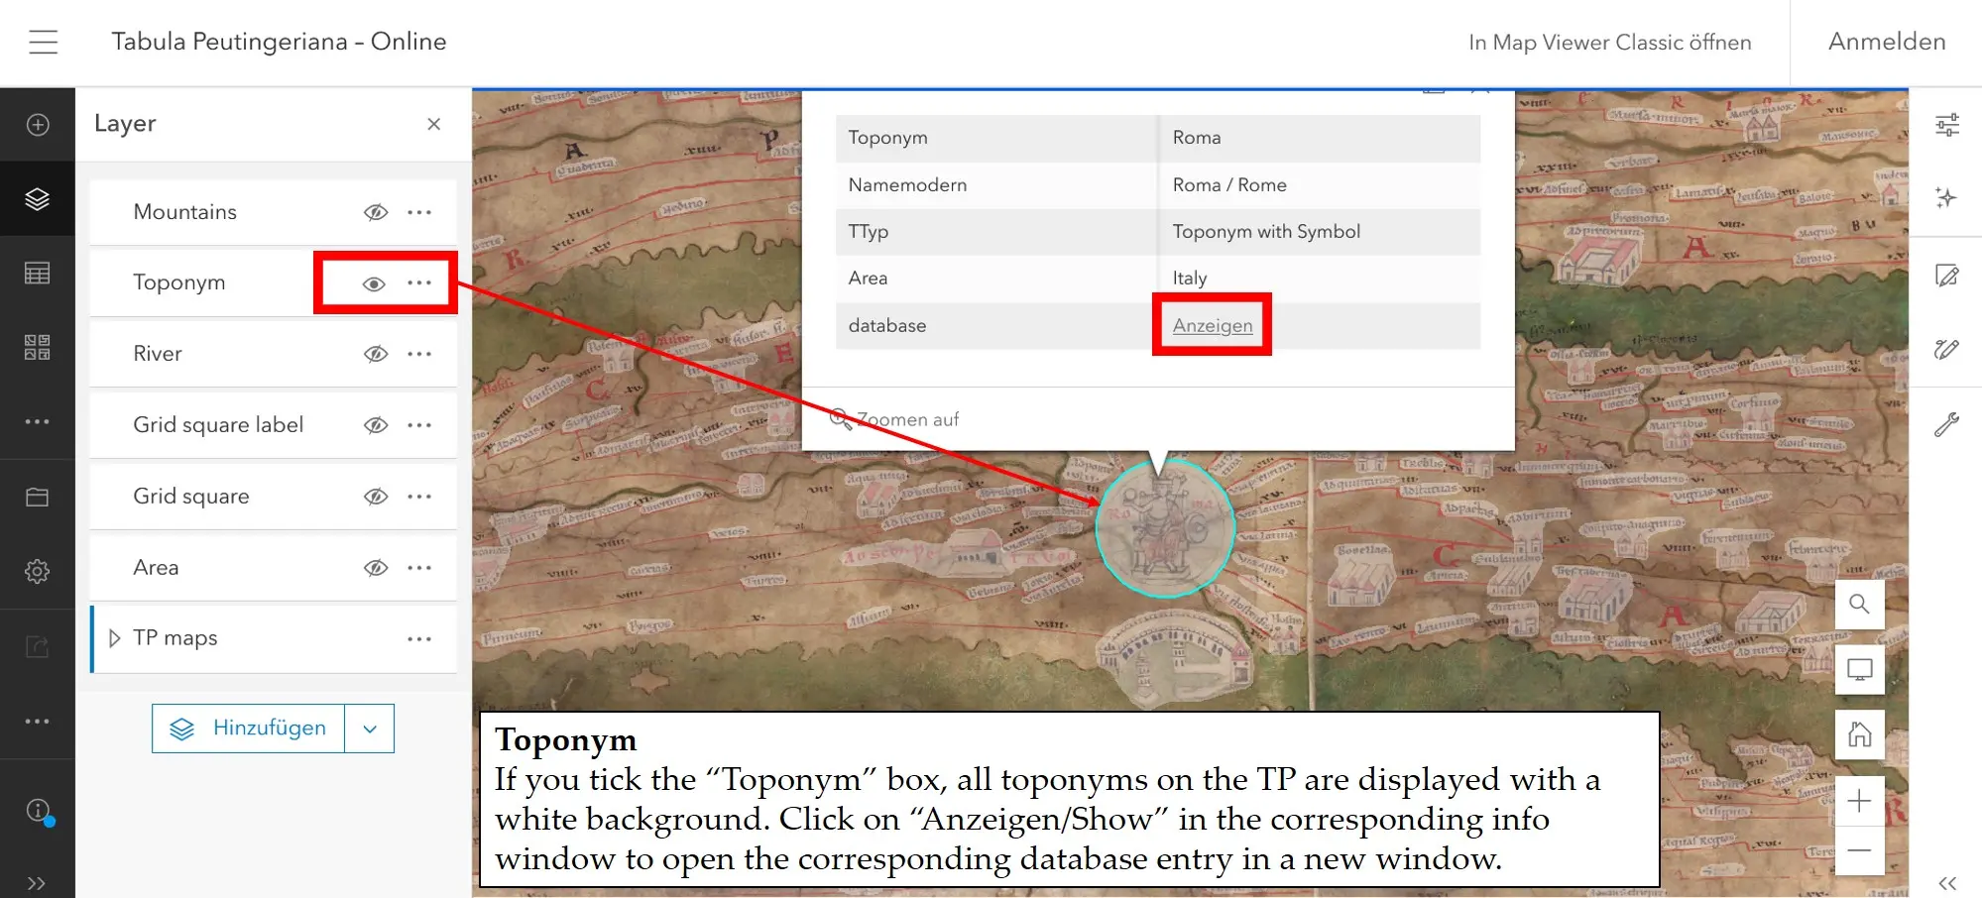Select the Grid square layer row
This screenshot has height=898, width=1982.
[273, 497]
